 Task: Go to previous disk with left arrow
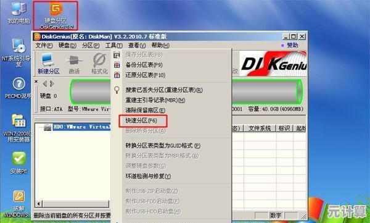[45, 84]
